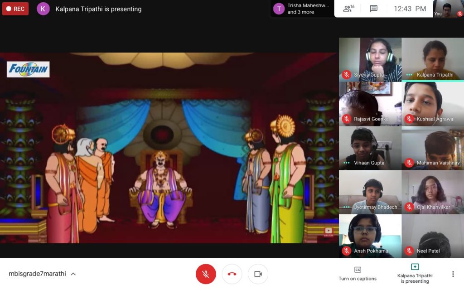Click the muted mic icon on Neel Patel
Viewport: 464px width, 290px height.
coord(409,251)
